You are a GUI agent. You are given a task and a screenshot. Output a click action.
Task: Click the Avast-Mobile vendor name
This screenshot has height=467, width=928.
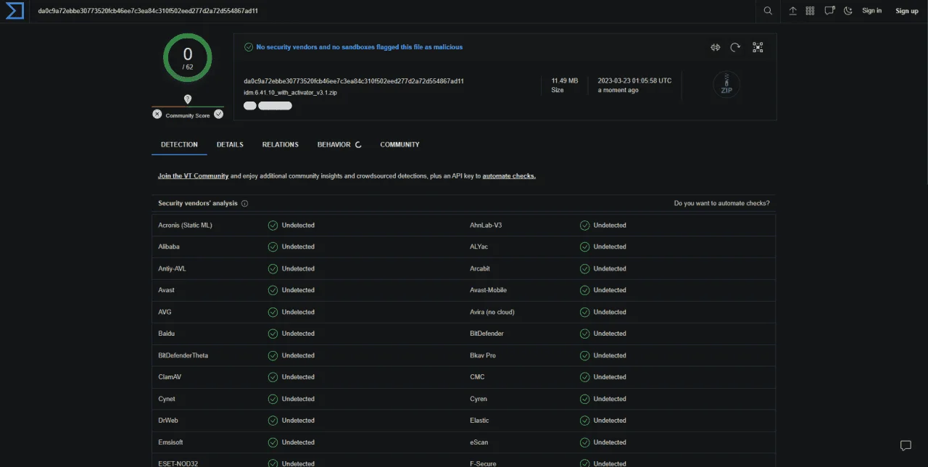point(488,291)
